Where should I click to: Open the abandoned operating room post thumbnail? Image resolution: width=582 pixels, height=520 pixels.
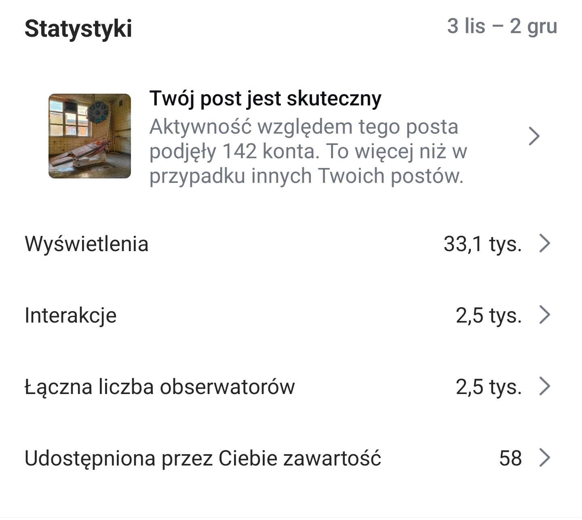[90, 136]
